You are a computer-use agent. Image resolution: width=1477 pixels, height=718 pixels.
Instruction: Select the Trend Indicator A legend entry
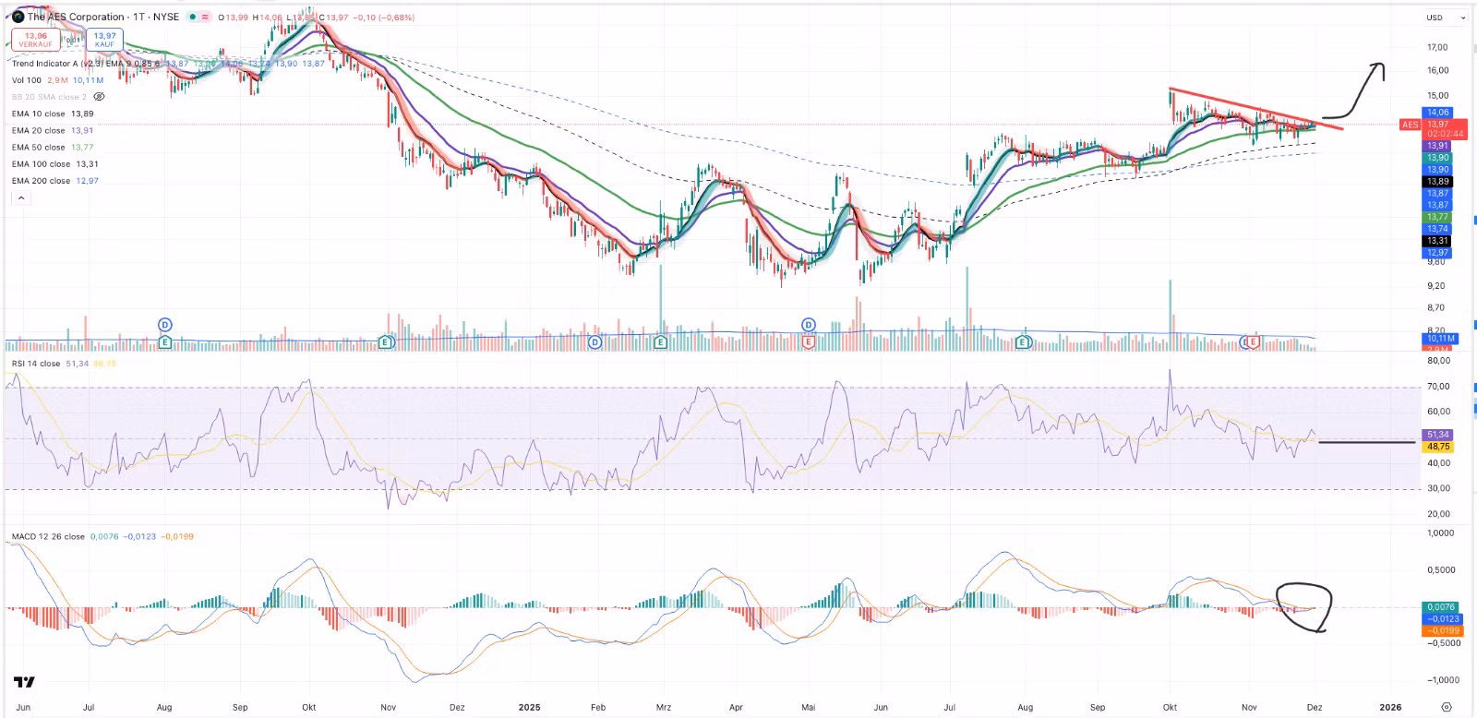(57, 64)
